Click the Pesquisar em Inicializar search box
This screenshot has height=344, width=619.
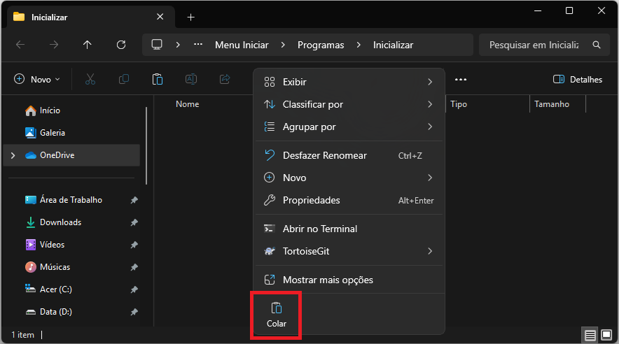pyautogui.click(x=534, y=45)
